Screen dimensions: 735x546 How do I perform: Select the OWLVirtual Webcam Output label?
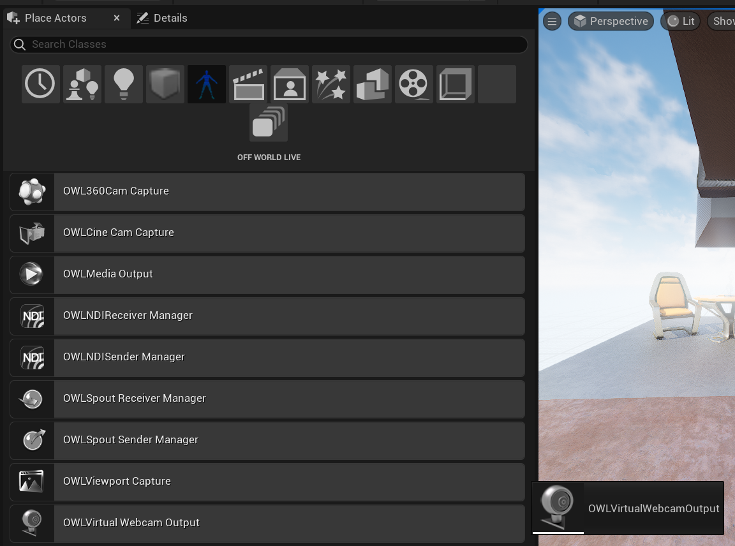tap(131, 522)
